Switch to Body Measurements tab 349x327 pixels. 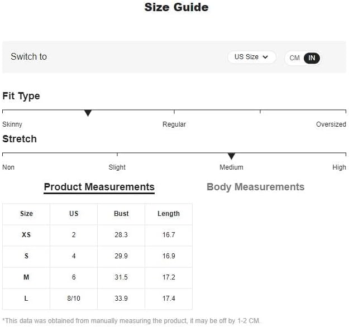tap(255, 187)
